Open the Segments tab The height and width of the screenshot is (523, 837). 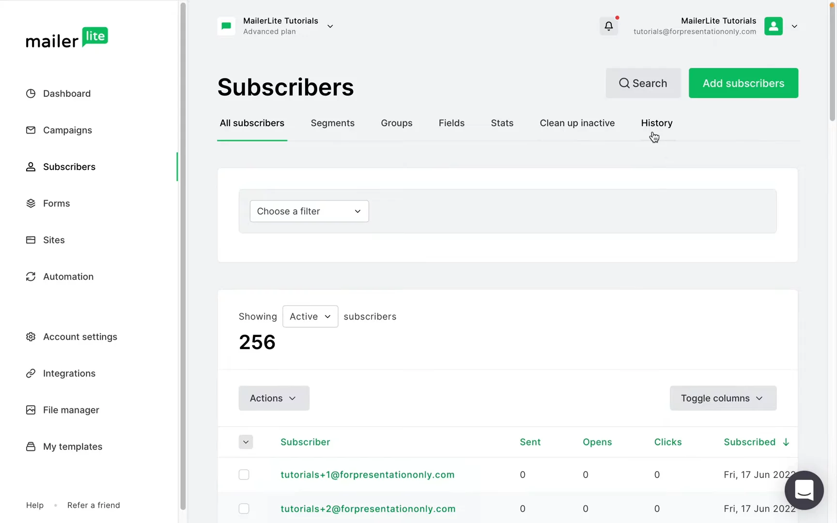tap(332, 123)
